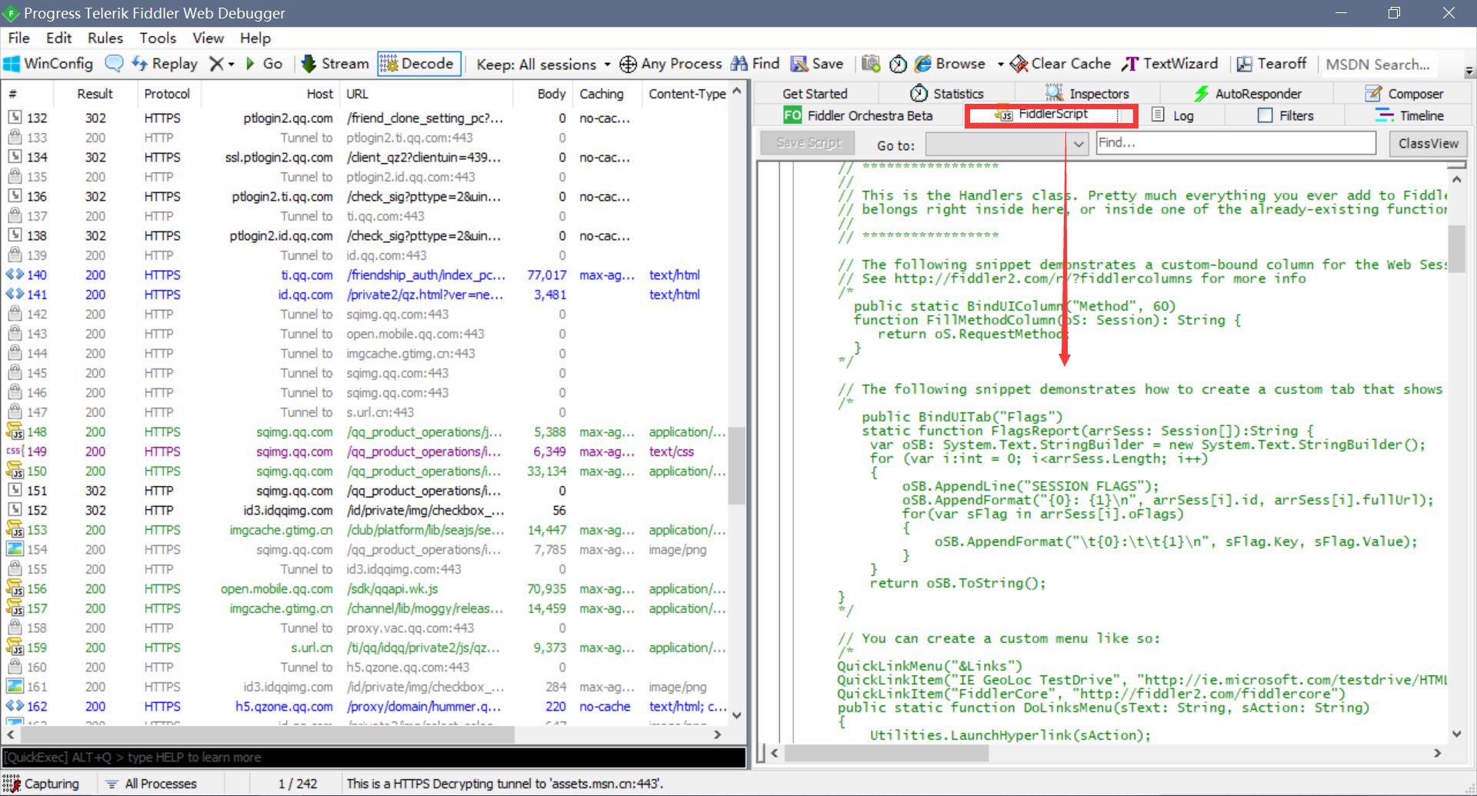This screenshot has width=1477, height=796.
Task: Open the TextWizard tool
Action: click(1170, 64)
